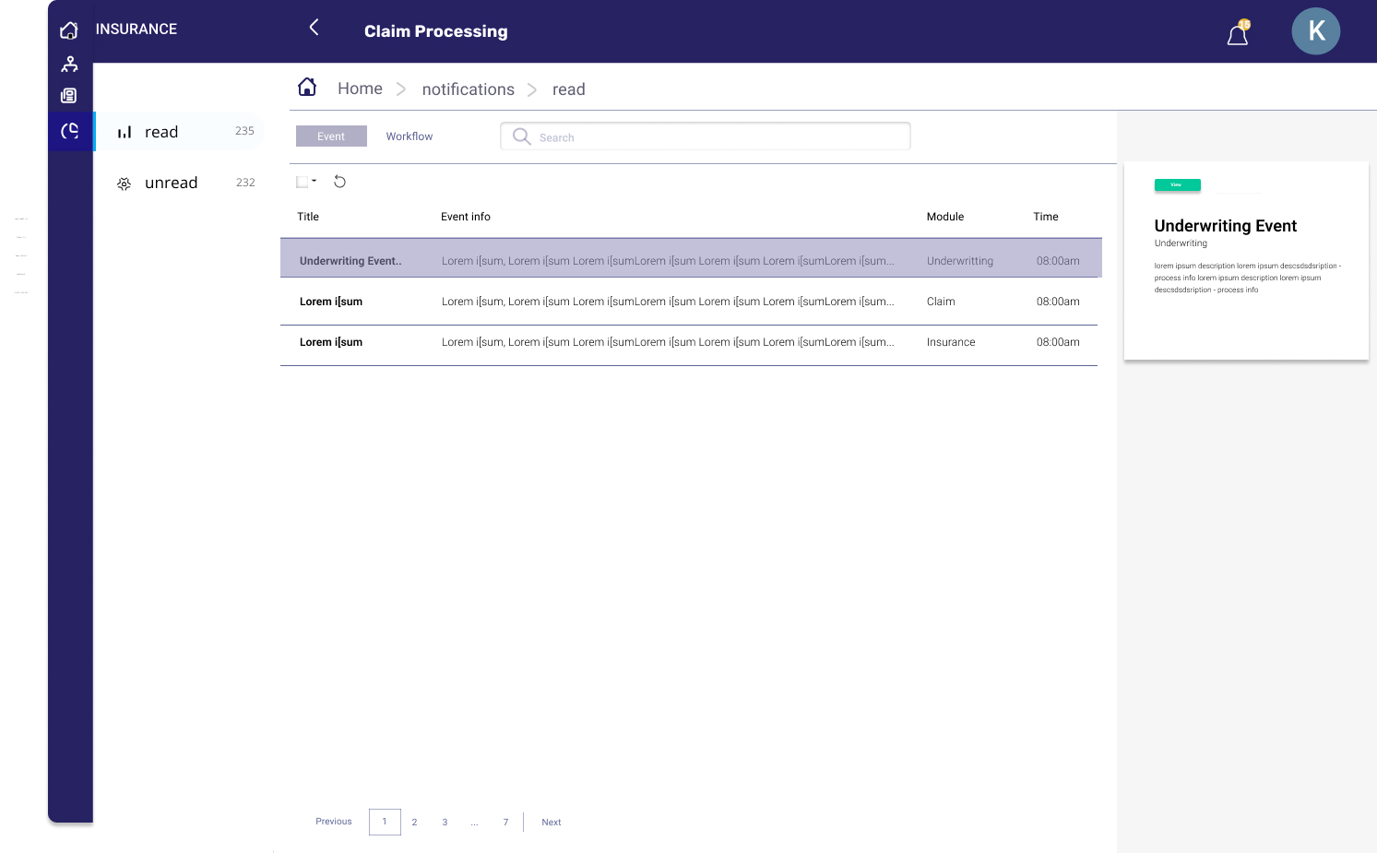The image size is (1377, 853).
Task: Open the notification bell
Action: 1238,34
